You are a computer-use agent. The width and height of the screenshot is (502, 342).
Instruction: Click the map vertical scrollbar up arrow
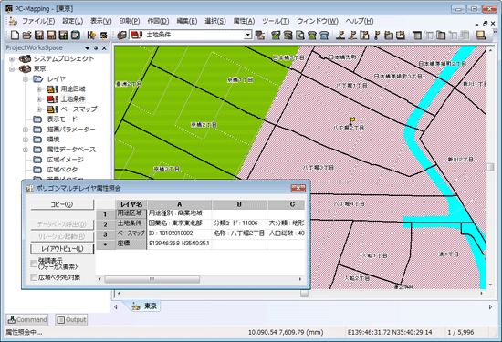tap(490, 50)
